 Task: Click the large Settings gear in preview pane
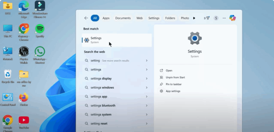[x=195, y=38]
